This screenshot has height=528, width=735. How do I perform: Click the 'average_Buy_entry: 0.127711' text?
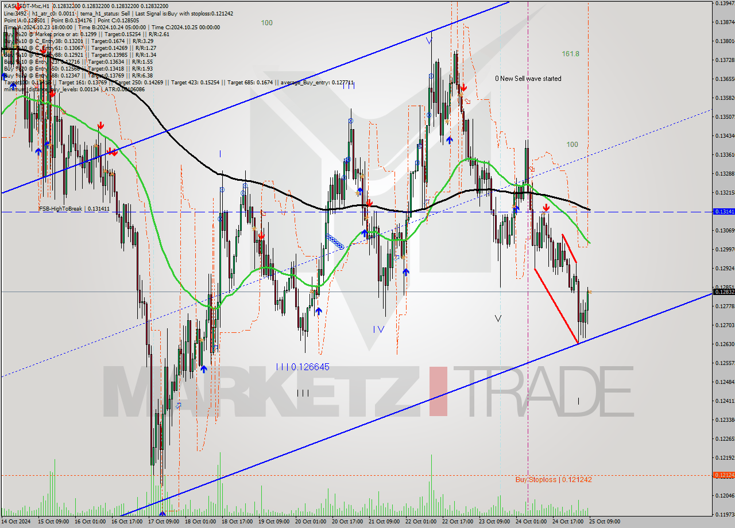[x=317, y=82]
